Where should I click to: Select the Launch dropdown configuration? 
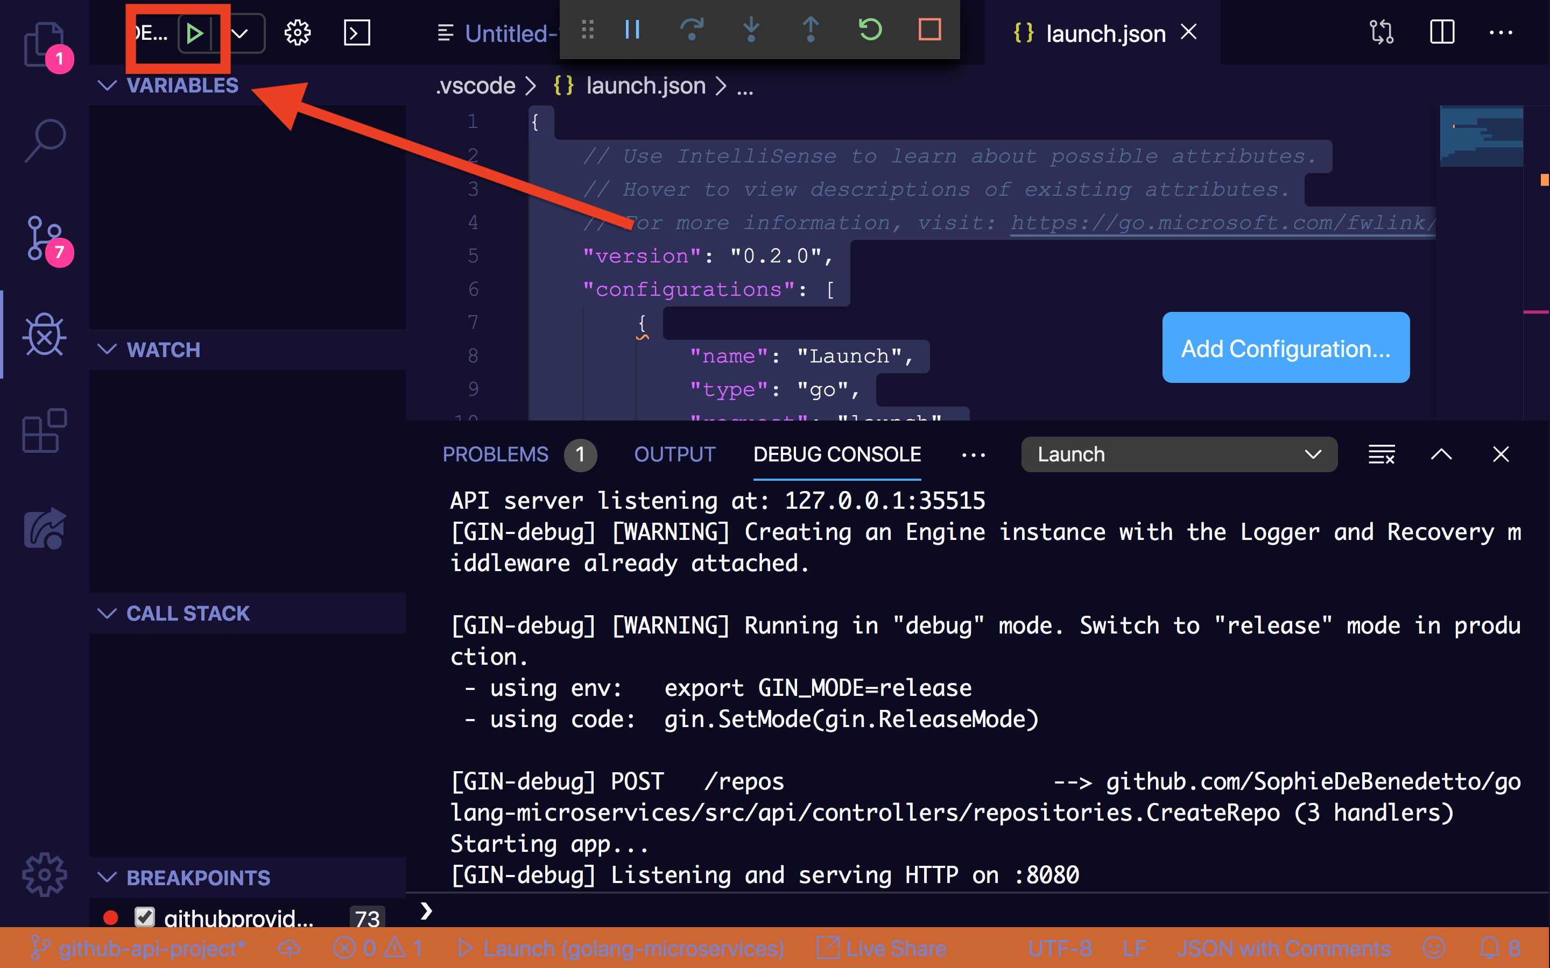tap(1175, 454)
